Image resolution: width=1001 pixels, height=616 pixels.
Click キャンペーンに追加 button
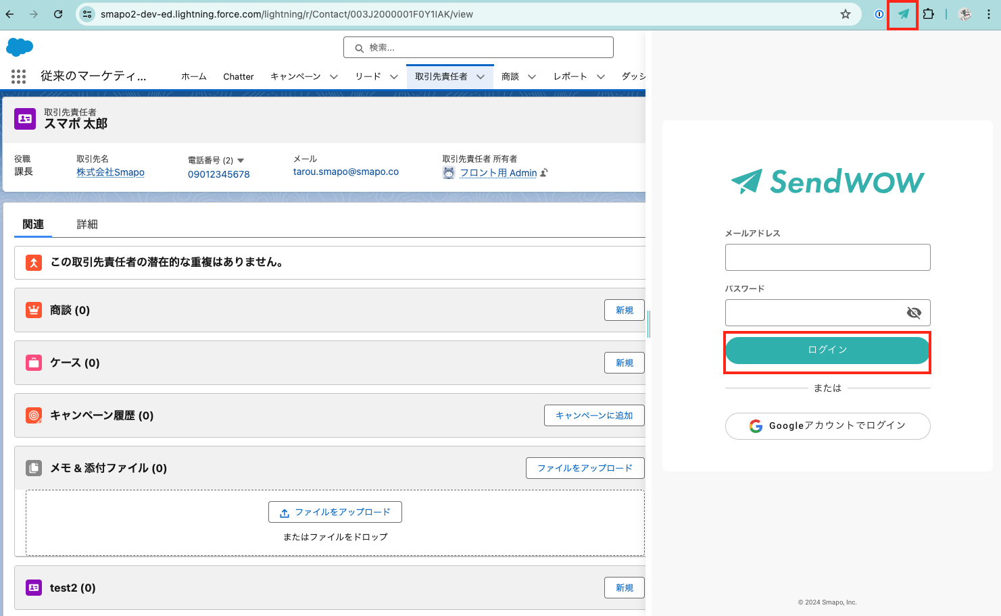pos(594,415)
